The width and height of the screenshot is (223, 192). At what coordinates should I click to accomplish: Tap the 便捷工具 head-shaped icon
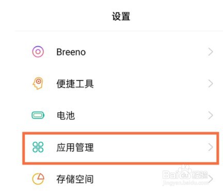38,83
